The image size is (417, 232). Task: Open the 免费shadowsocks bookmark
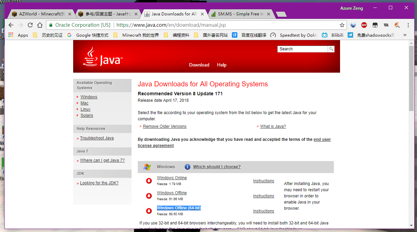point(372,35)
